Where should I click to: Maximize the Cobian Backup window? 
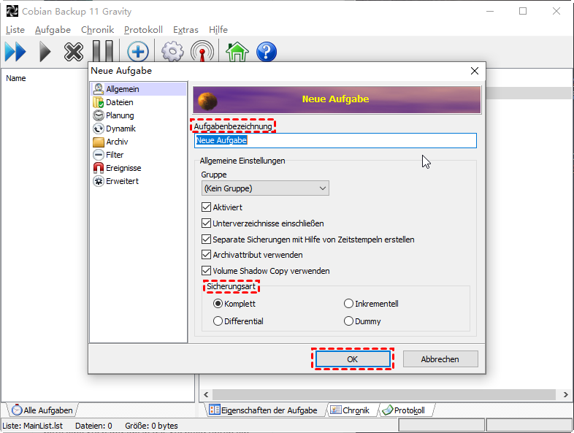(523, 12)
